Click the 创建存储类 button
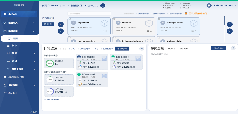 coord(219,48)
